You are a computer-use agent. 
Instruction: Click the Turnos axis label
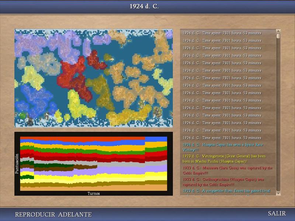[x=94, y=193]
